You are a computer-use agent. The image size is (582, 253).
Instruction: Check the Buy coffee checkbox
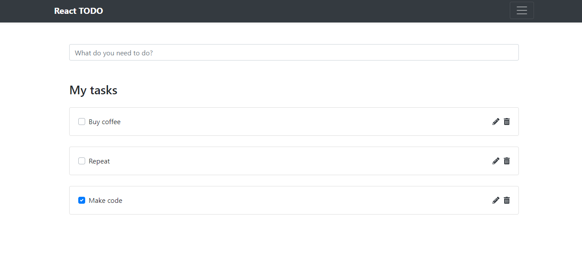pyautogui.click(x=82, y=122)
